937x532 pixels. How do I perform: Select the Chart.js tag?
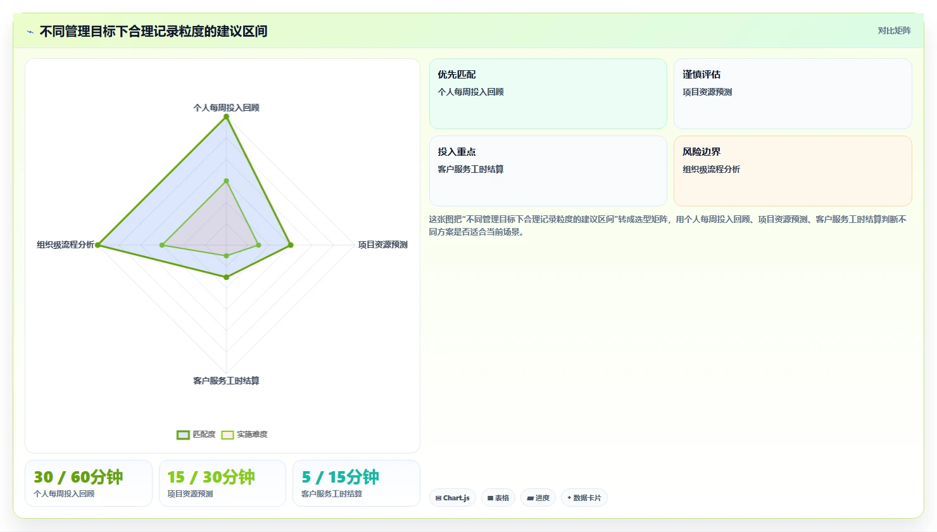pos(453,498)
